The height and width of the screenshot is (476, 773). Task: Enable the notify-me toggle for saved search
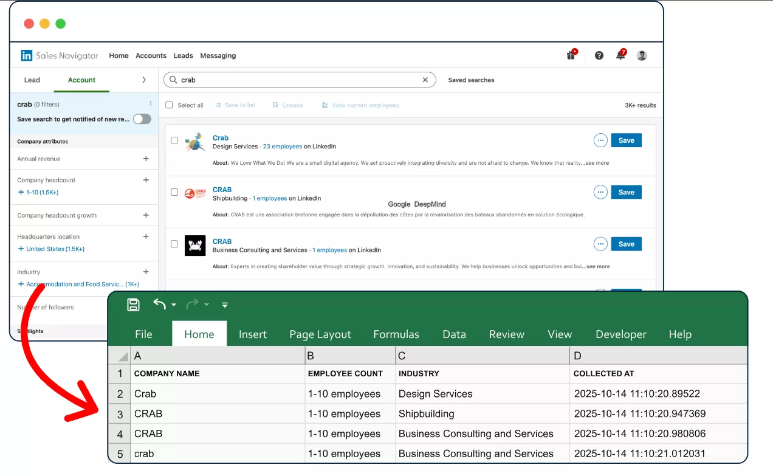[x=142, y=119]
